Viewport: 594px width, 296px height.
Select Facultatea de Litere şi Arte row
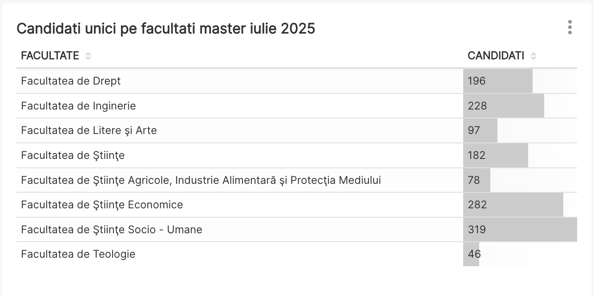coord(297,130)
